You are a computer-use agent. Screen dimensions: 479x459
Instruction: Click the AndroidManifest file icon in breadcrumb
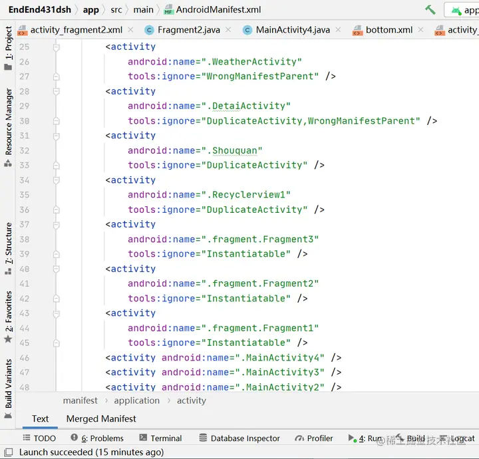click(168, 10)
